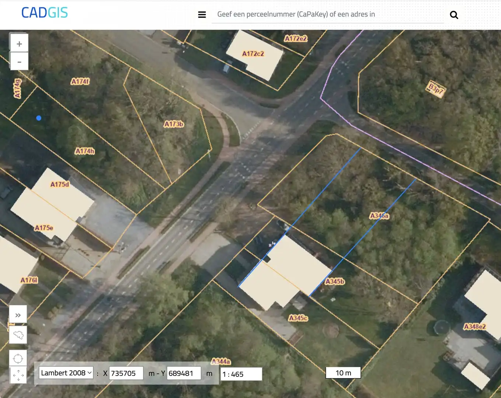501x398 pixels.
Task: Click the 10 m scale bar
Action: click(343, 373)
